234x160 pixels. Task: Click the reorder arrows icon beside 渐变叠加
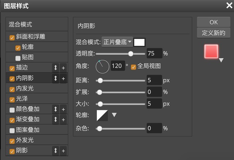coord(56,119)
